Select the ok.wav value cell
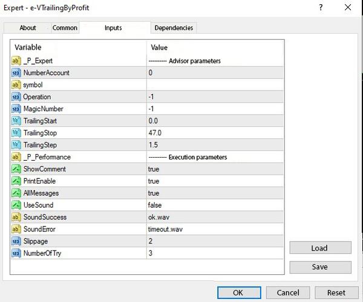The width and height of the screenshot is (363, 302). pos(215,217)
